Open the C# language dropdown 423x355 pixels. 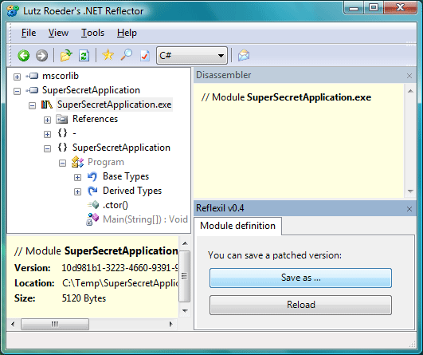[192, 56]
